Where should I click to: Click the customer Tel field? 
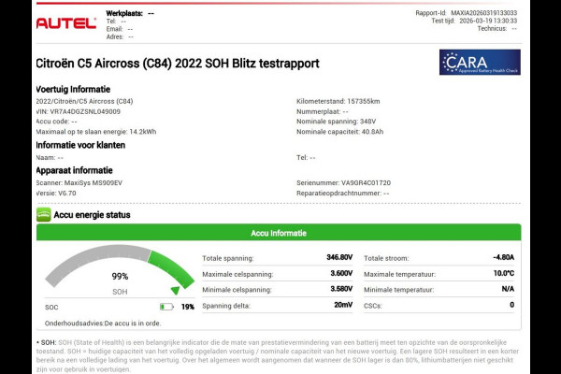click(306, 157)
